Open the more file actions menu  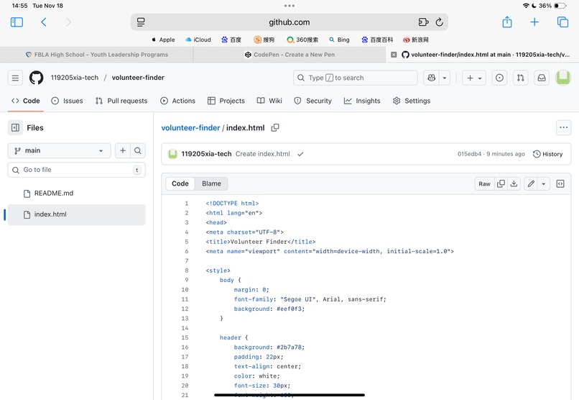(563, 127)
